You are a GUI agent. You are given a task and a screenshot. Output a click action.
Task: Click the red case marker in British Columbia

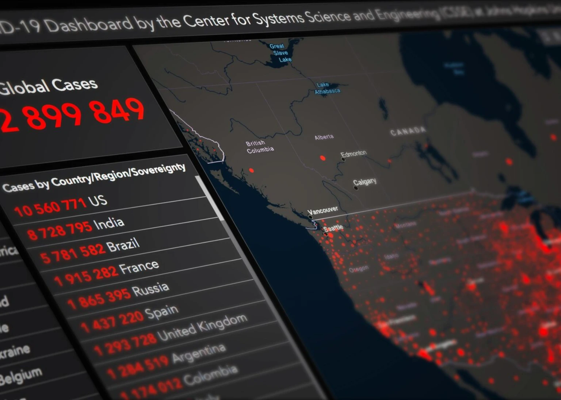click(x=251, y=170)
